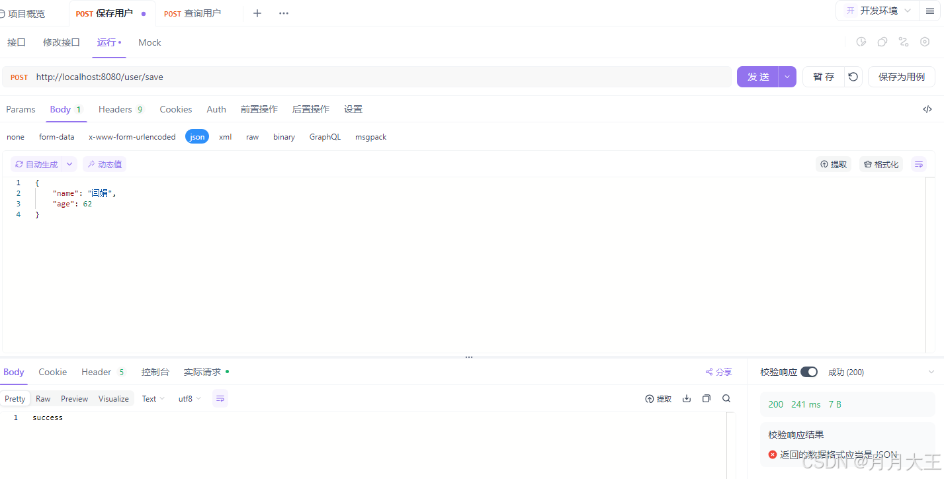This screenshot has height=479, width=944.
Task: Click inside the request URL field
Action: [x=265, y=77]
